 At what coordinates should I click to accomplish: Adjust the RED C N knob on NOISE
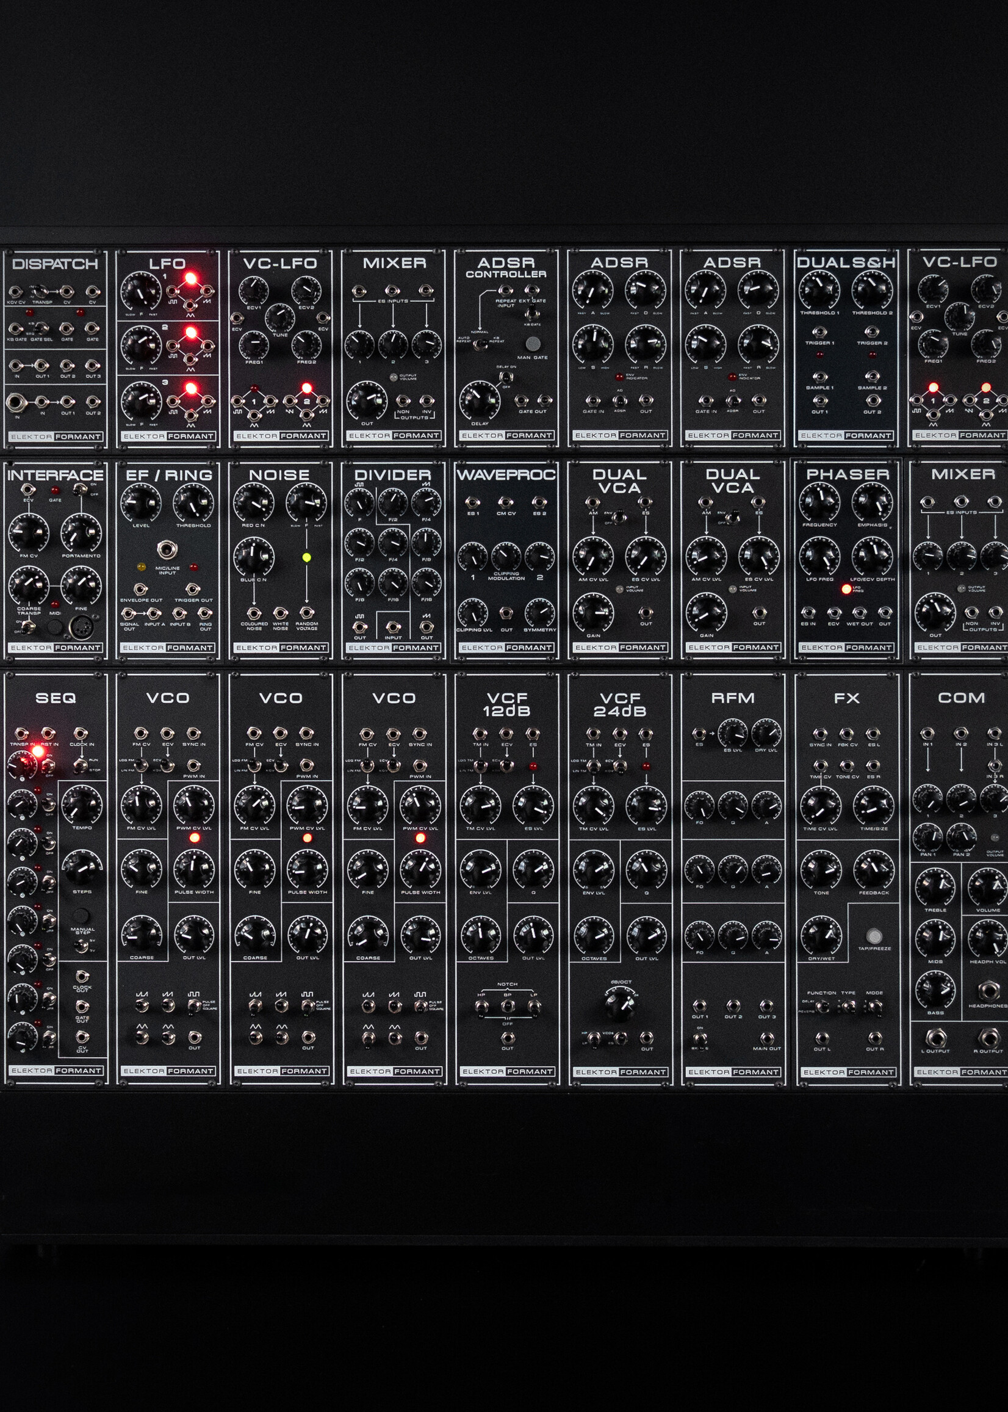click(253, 503)
